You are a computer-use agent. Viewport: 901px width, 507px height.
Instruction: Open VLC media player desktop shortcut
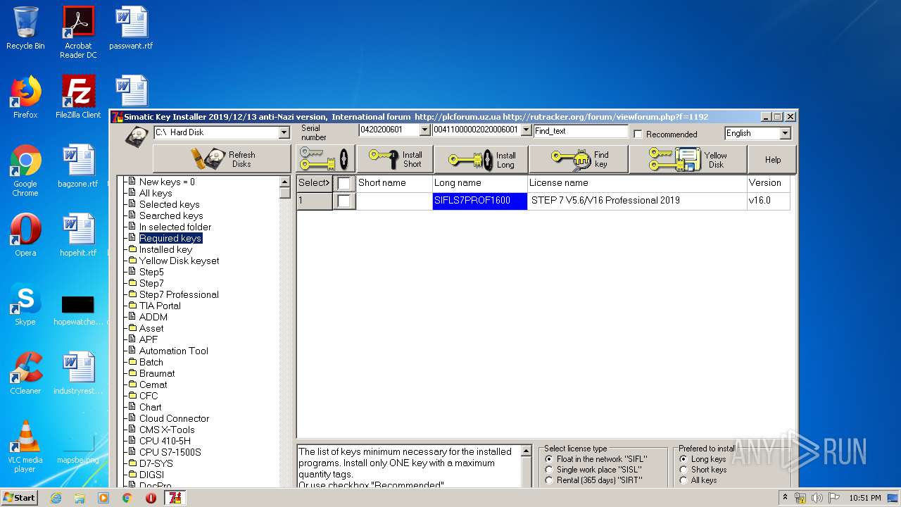click(x=25, y=447)
